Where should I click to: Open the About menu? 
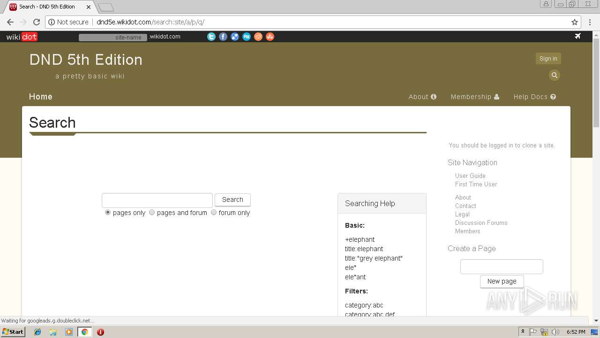click(x=422, y=97)
